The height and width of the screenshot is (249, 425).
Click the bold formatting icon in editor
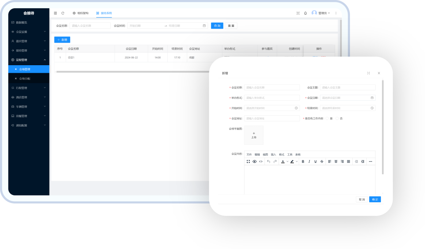point(303,162)
